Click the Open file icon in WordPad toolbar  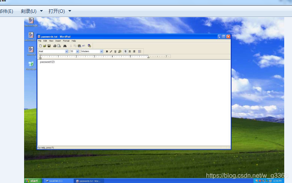[x=45, y=46]
